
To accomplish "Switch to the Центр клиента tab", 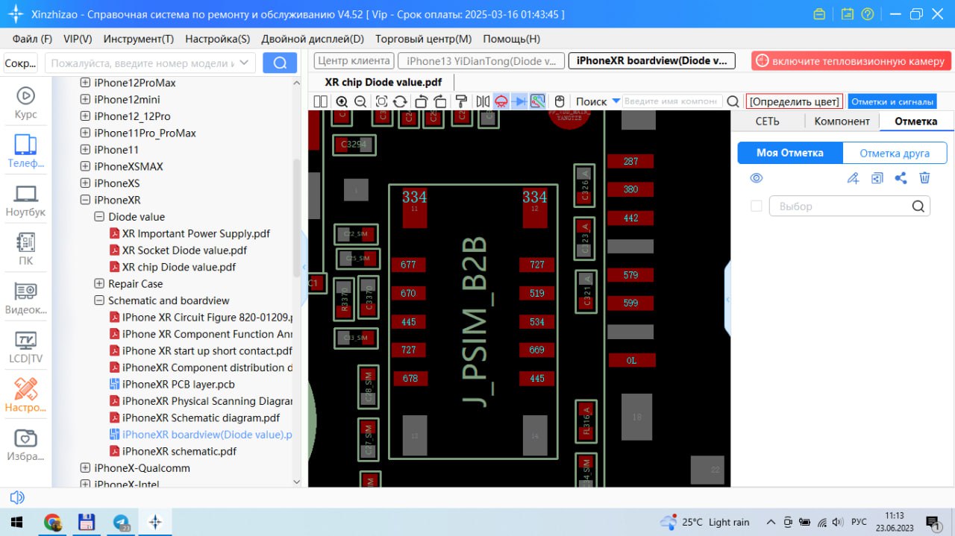I will tap(354, 61).
